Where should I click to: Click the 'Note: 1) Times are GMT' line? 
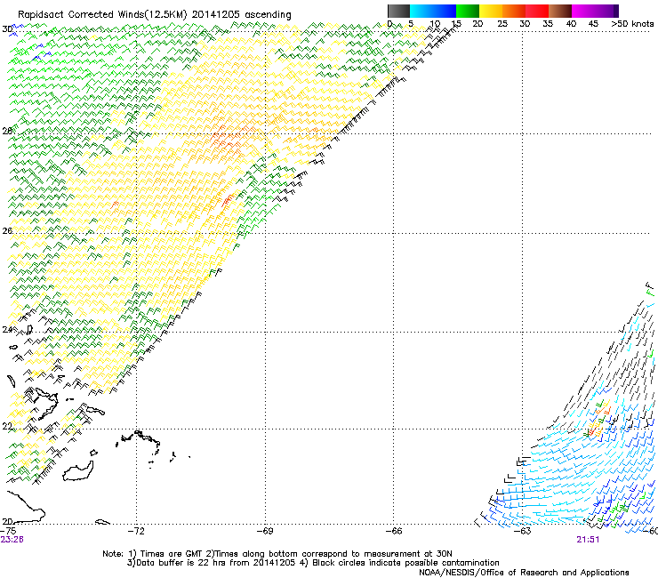(277, 554)
